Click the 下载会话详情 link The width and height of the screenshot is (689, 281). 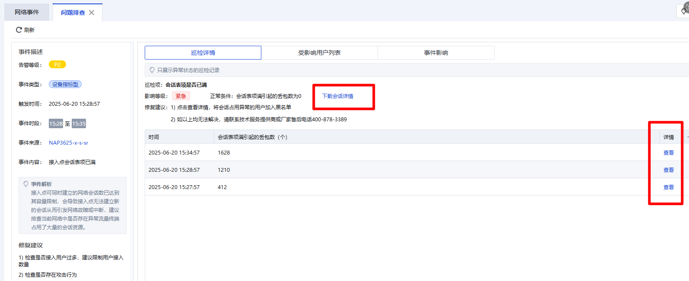pos(338,96)
